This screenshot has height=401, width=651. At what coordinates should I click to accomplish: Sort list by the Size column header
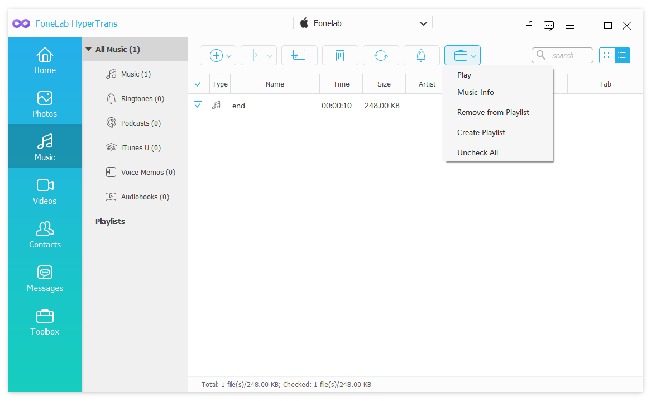click(384, 84)
